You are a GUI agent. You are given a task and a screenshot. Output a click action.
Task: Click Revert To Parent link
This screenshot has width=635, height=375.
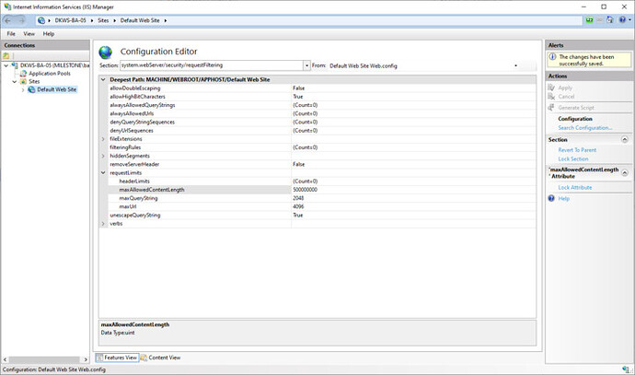[x=577, y=150]
